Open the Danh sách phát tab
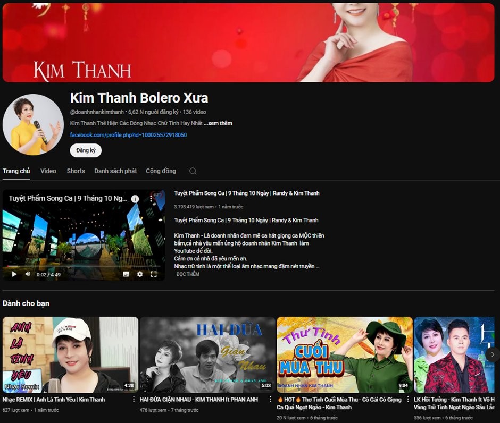Image resolution: width=500 pixels, height=423 pixels. click(x=115, y=171)
